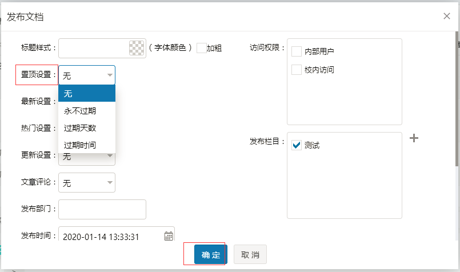Screen dimensions: 460x272
Task: Expand the 更新设置 dropdown
Action: pyautogui.click(x=109, y=157)
